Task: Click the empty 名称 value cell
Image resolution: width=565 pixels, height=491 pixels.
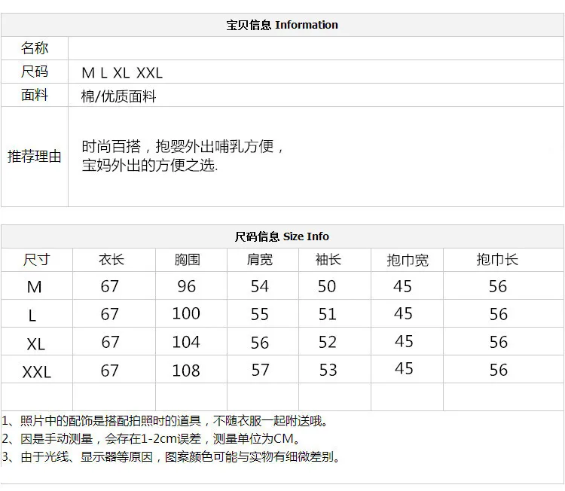Action: coord(316,48)
